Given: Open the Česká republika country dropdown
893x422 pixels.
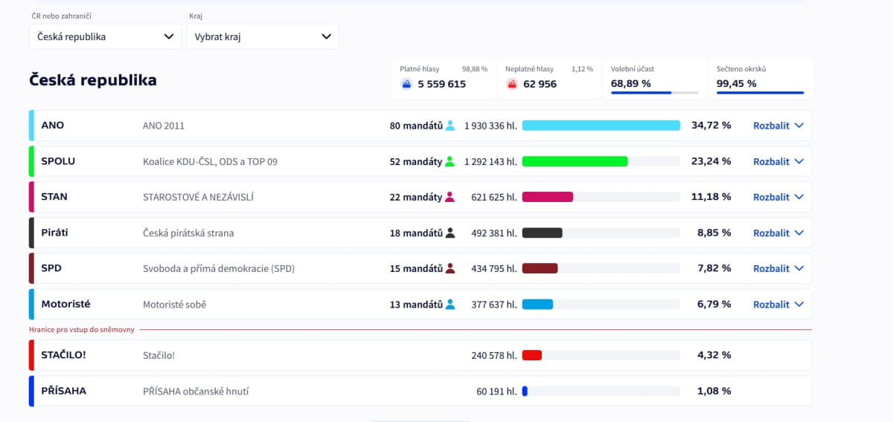Looking at the screenshot, I should [x=105, y=36].
